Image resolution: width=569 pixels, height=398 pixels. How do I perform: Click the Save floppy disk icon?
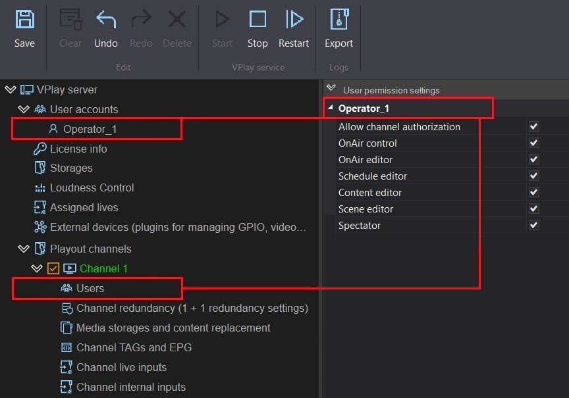point(24,19)
